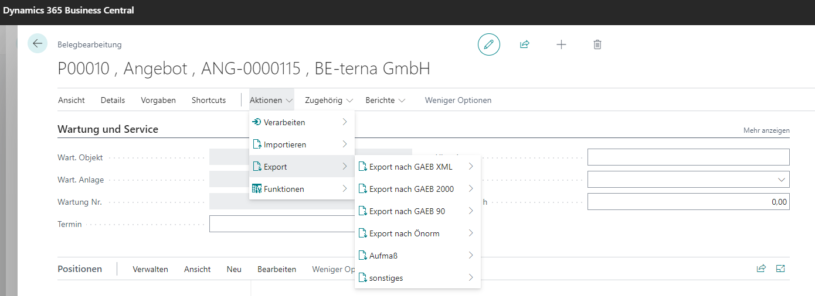Click the back arrow button
Image resolution: width=815 pixels, height=296 pixels.
(x=38, y=43)
